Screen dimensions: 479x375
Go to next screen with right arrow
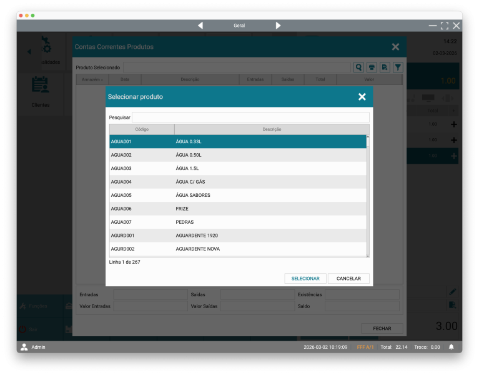click(x=278, y=26)
